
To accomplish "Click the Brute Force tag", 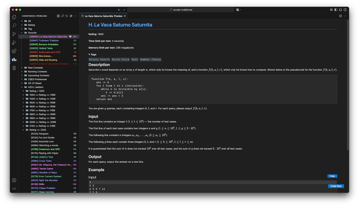I will [121, 59].
